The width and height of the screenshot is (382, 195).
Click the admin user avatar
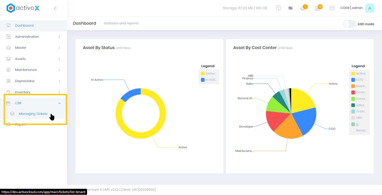point(369,8)
